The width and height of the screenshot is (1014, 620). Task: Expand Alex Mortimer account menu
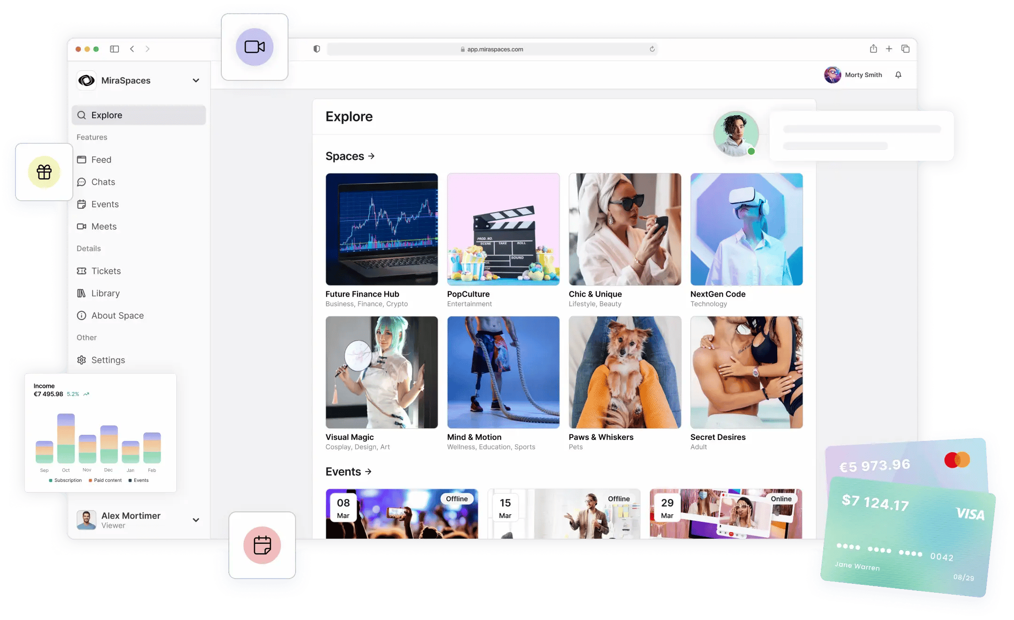pos(195,520)
